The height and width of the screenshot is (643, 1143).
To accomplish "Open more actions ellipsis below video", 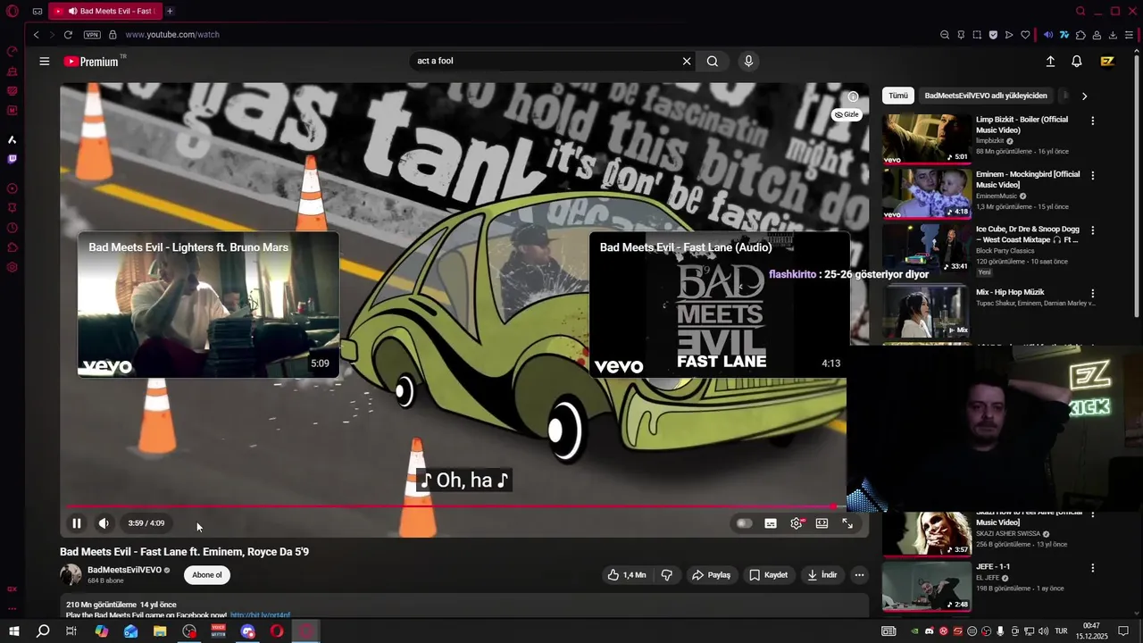I will point(859,575).
